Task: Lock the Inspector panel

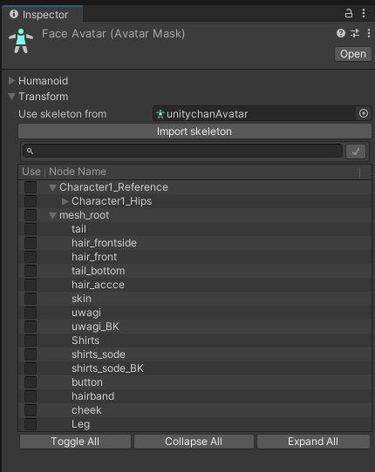Action: (349, 13)
